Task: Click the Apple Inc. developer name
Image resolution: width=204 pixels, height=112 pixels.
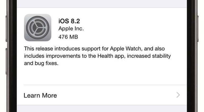Action: point(71,29)
